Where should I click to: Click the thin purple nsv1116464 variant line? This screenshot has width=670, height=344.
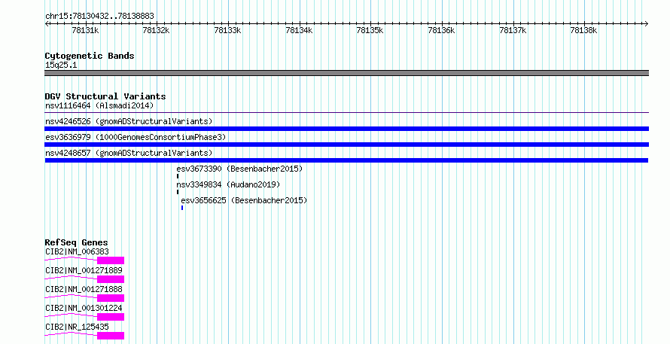[346, 113]
